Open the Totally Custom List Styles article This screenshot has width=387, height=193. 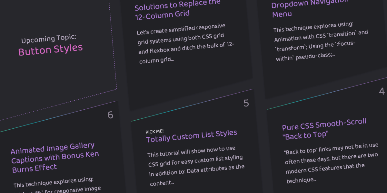[x=192, y=135]
